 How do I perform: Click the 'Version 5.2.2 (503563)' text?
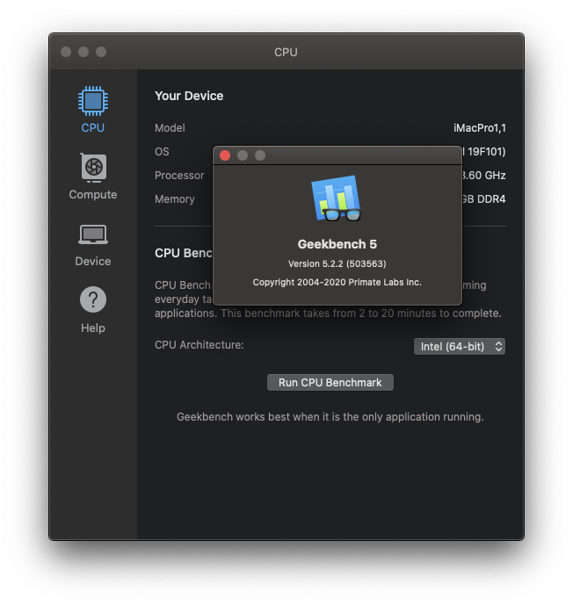click(x=337, y=264)
